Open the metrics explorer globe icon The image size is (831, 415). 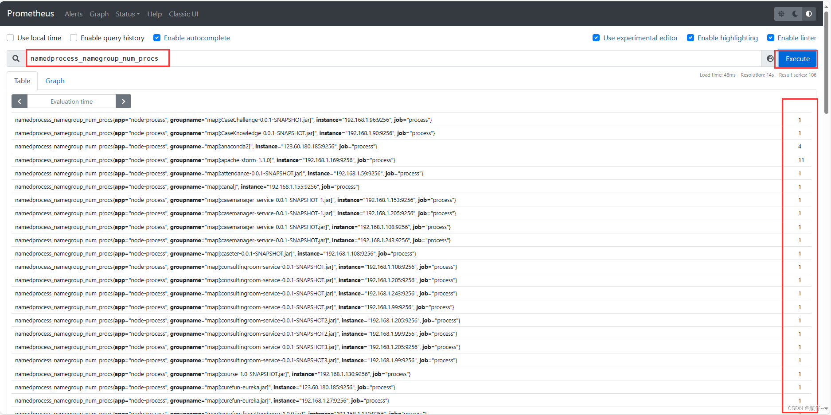[770, 58]
